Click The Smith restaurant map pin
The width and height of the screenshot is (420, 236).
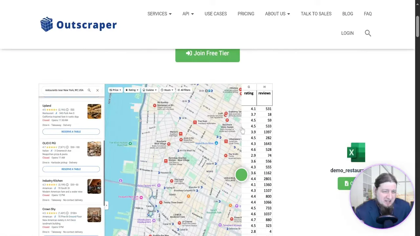coord(226,156)
